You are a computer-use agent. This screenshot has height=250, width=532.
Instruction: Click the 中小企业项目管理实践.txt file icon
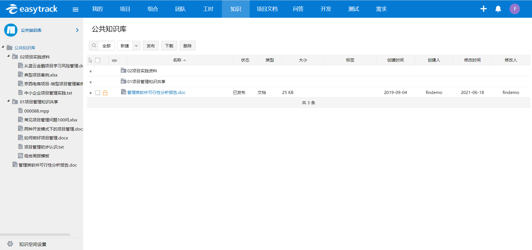click(x=21, y=93)
